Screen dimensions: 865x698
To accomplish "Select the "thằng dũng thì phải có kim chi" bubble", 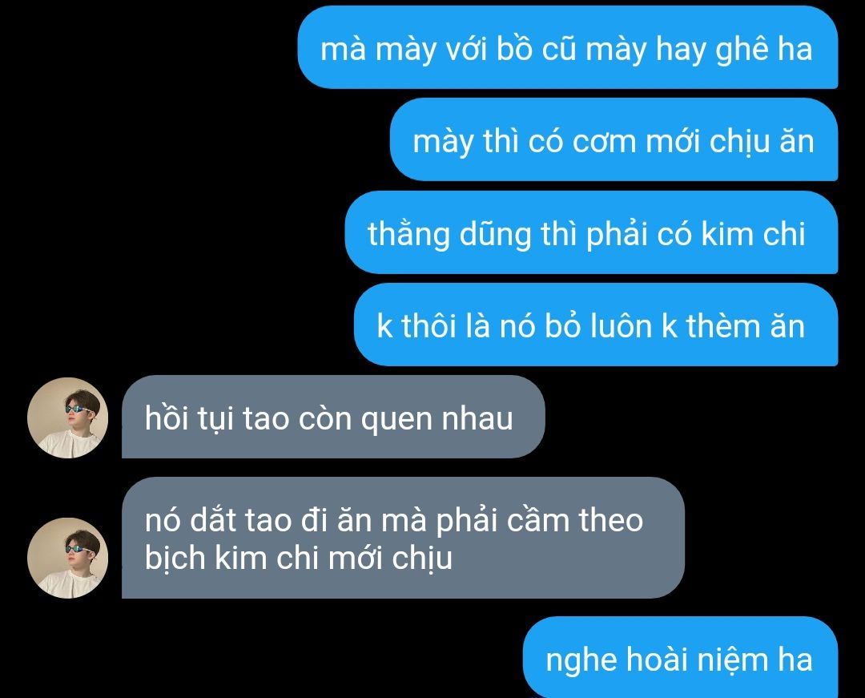I will (591, 232).
